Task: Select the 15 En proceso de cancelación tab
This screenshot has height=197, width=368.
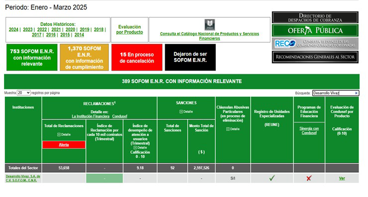Action: (x=137, y=58)
